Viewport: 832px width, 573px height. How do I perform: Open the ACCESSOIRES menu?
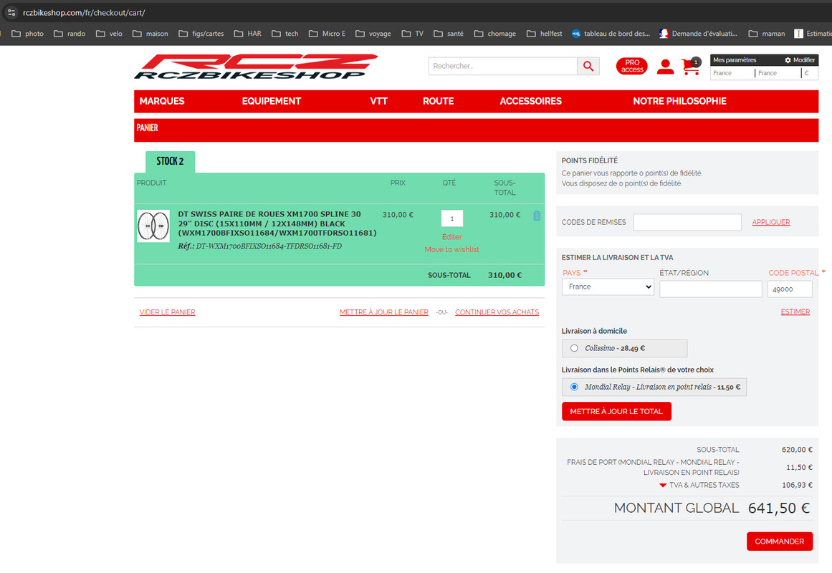pos(530,101)
